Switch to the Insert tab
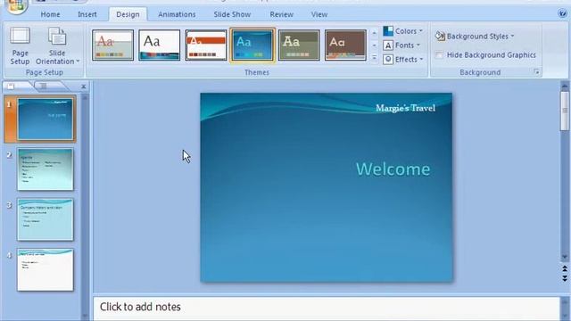 pyautogui.click(x=87, y=14)
